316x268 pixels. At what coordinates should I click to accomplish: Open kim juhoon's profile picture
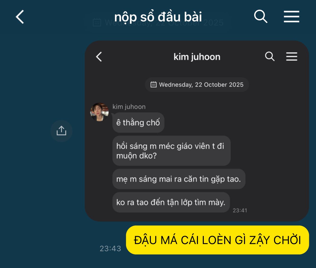[99, 112]
